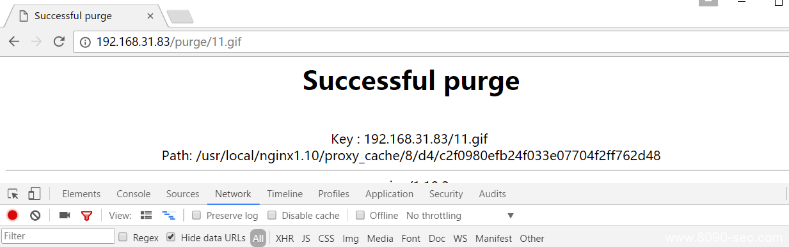Image resolution: width=789 pixels, height=247 pixels.
Task: Clear the network log with the clear icon
Action: (x=35, y=216)
